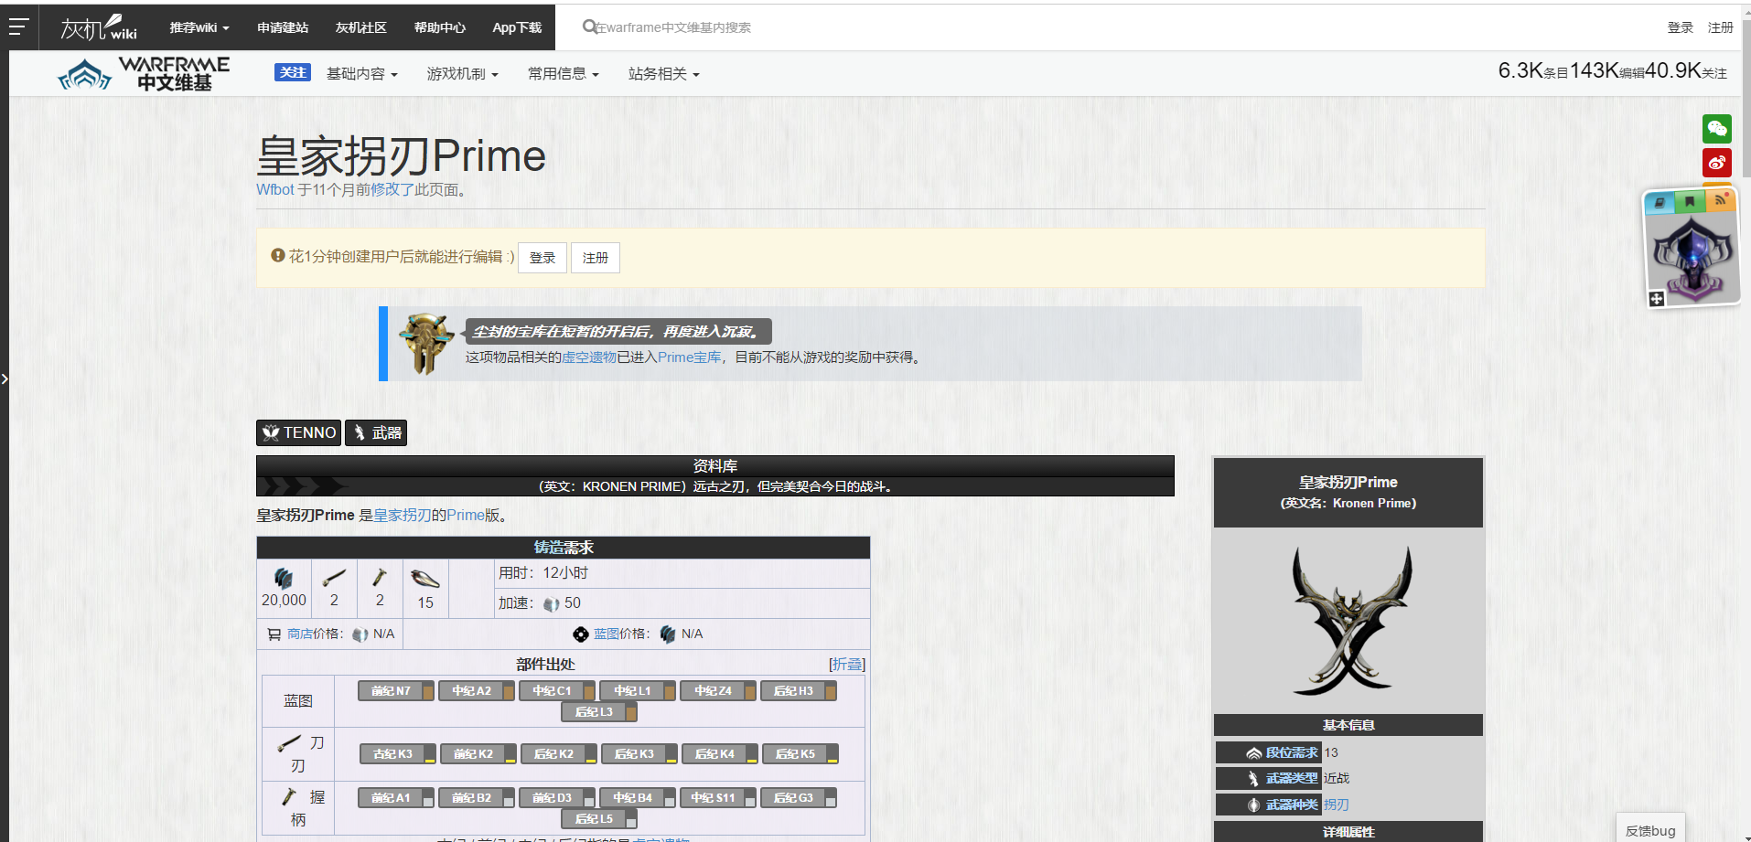Click the weapon type icon beside 武器类型
1751x842 pixels.
pyautogui.click(x=1254, y=779)
